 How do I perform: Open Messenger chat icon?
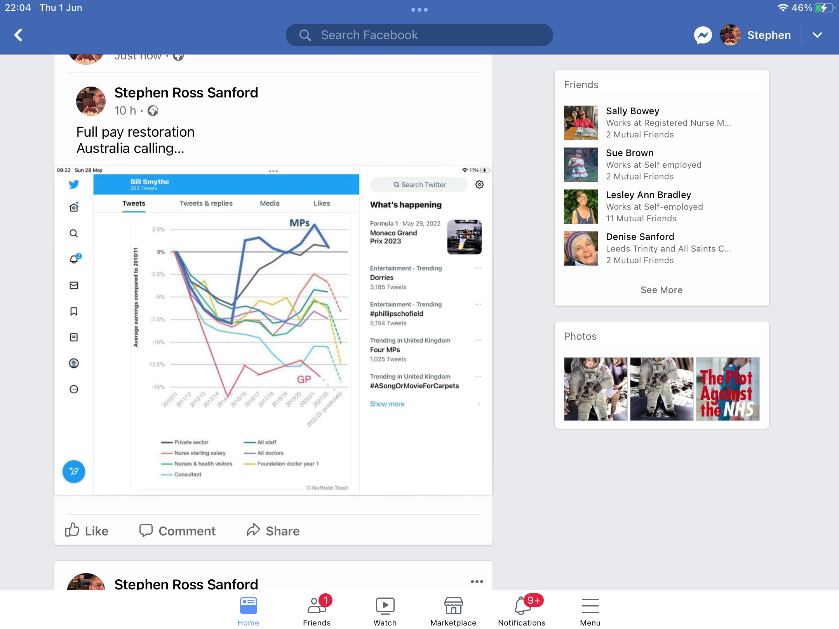point(703,35)
